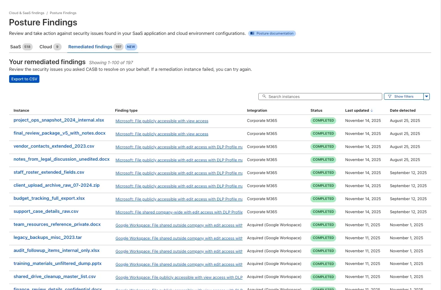Click the first Microsoft publicly accessible finding link
Viewport: 441px width, 290px height.
tap(162, 121)
